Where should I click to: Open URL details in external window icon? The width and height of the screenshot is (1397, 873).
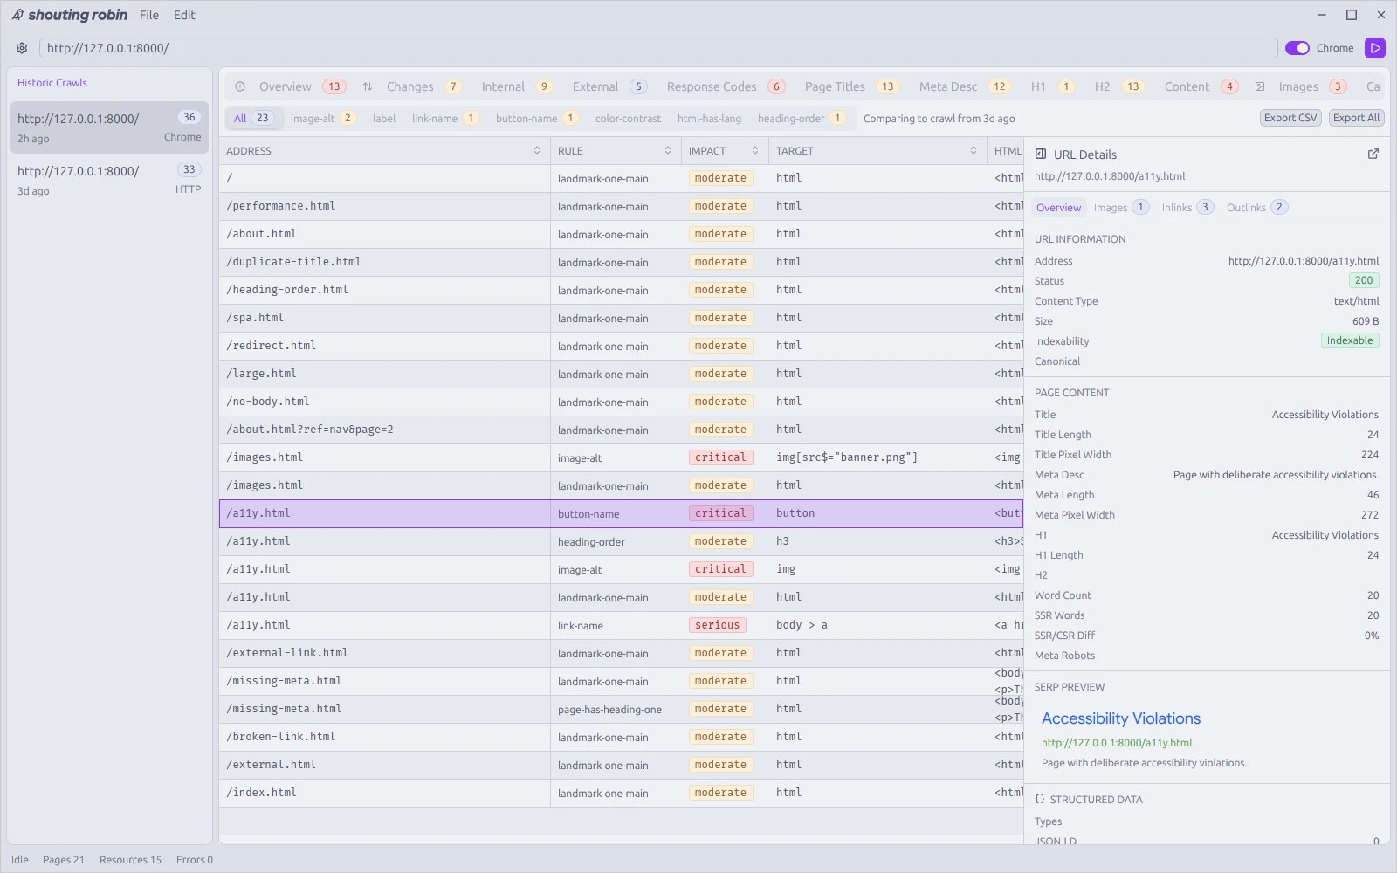pos(1373,154)
